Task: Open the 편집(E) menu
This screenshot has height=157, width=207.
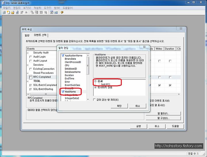Action: pyautogui.click(x=17, y=8)
